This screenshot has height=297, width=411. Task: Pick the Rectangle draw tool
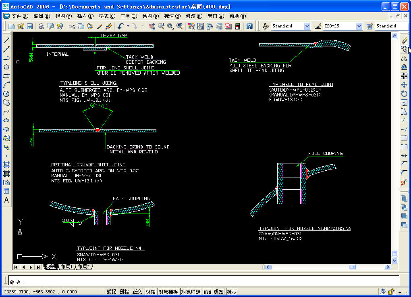(x=6, y=76)
